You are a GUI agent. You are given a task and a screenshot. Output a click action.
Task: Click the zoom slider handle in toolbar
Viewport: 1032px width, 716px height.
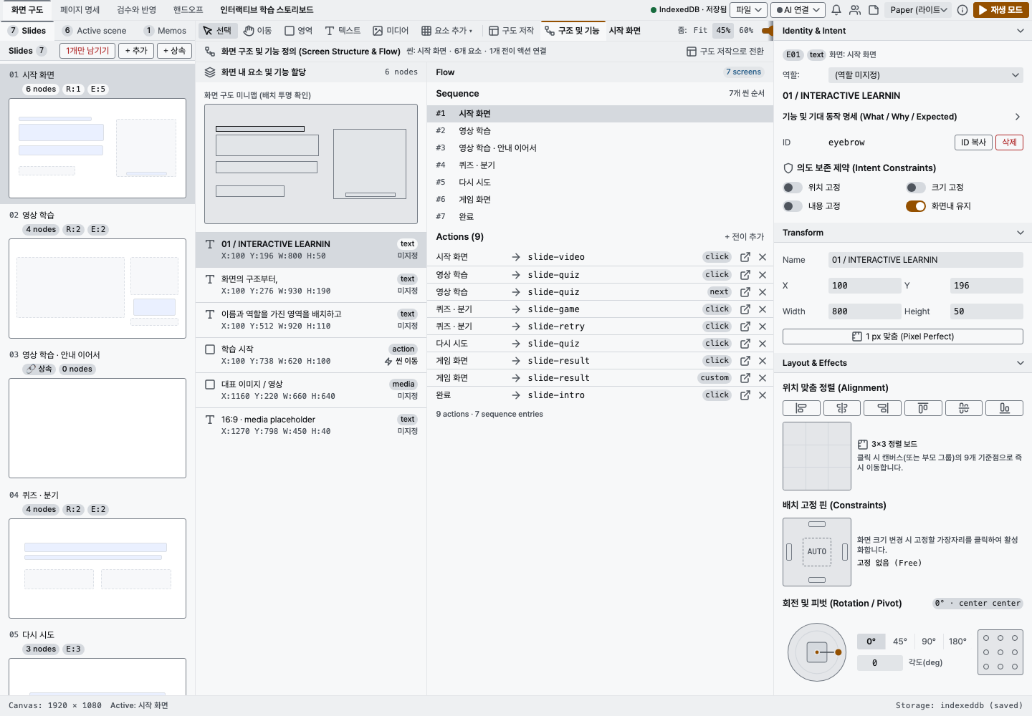point(768,31)
